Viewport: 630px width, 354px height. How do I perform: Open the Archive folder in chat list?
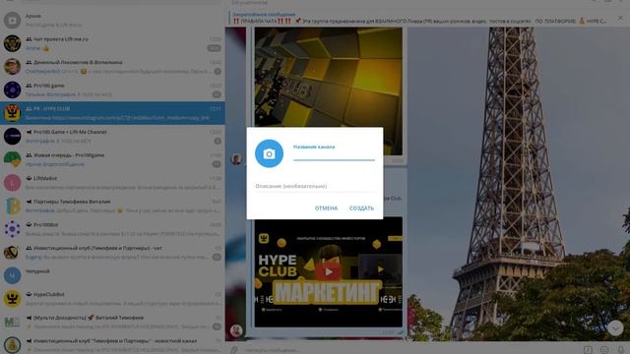pyautogui.click(x=112, y=20)
